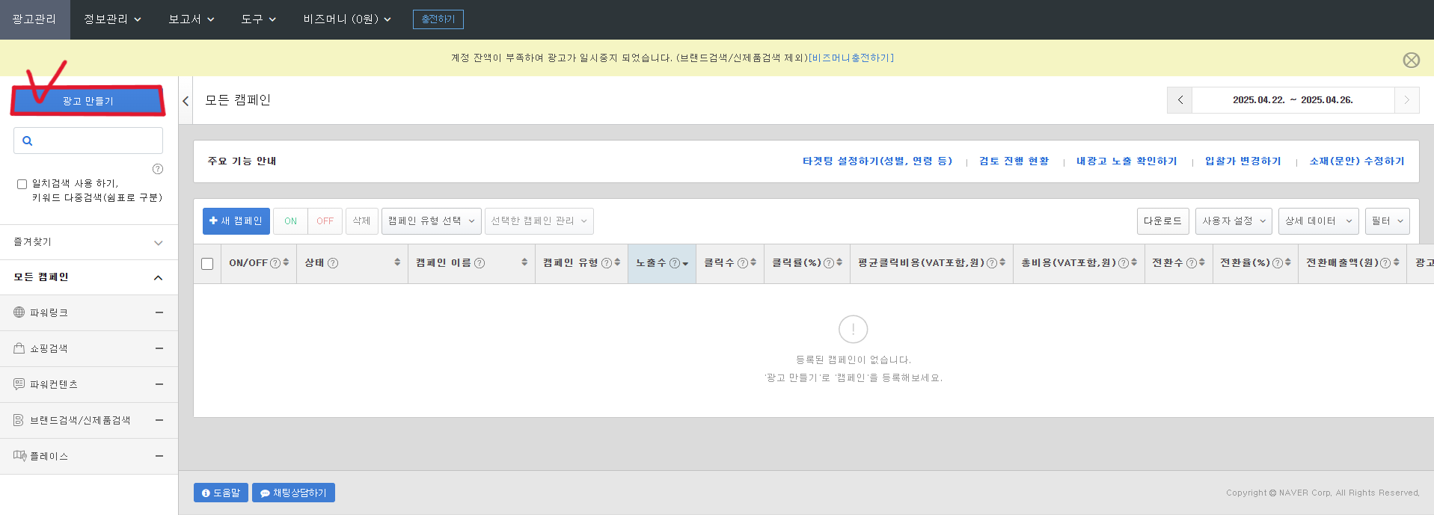Image resolution: width=1434 pixels, height=515 pixels.
Task: Open help tooltip for the 클릭수 column
Action: [x=743, y=263]
